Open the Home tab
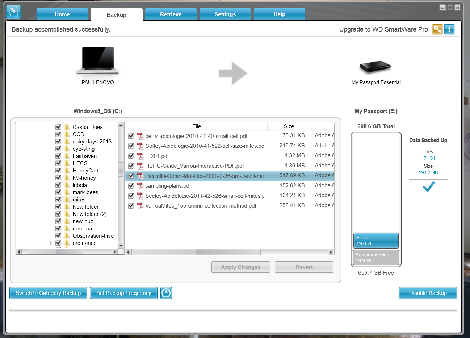 coord(62,14)
